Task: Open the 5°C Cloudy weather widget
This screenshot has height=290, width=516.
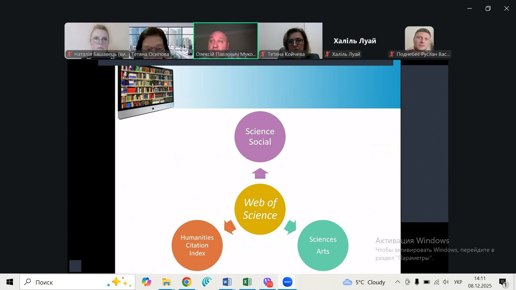Action: coord(364,282)
